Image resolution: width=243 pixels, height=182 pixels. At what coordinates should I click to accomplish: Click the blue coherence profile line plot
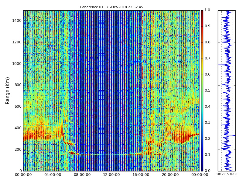tap(227, 91)
